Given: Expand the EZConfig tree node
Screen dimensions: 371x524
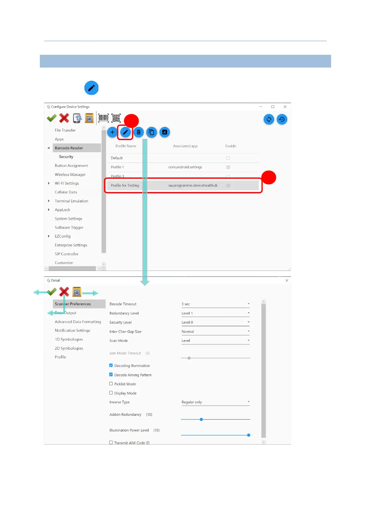Looking at the screenshot, I should click(49, 236).
